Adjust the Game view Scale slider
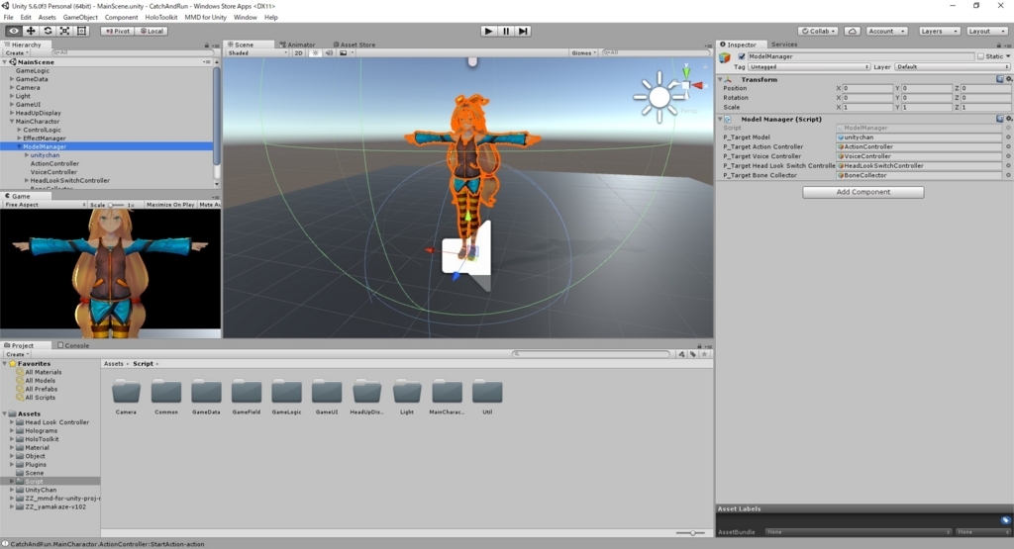 [x=116, y=205]
